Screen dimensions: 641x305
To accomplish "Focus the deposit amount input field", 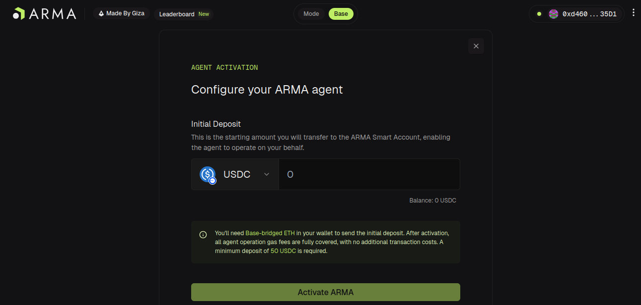I will click(369, 174).
